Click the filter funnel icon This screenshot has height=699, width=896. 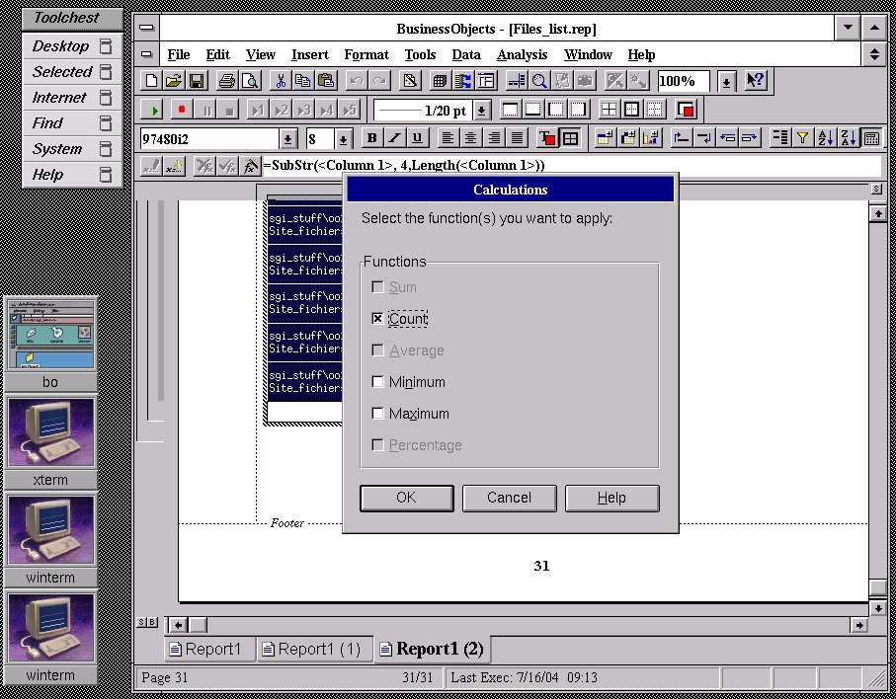pos(803,138)
